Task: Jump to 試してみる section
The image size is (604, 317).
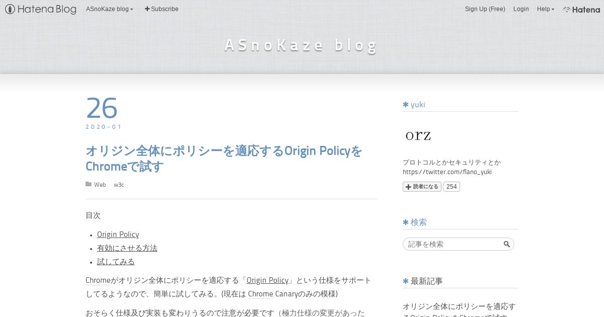Action: click(116, 262)
